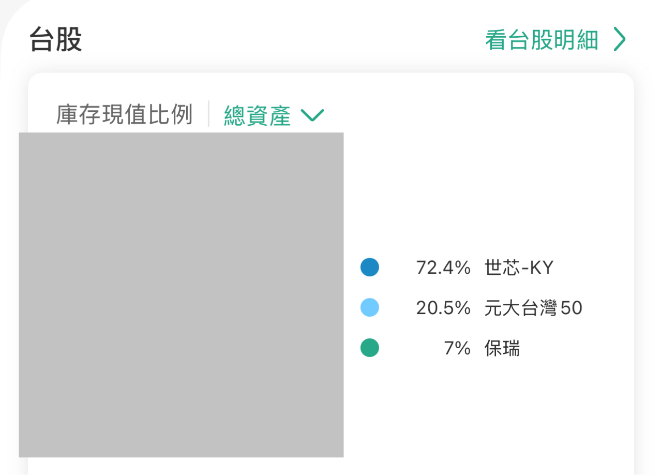Open the 看台股明細 link
This screenshot has width=662, height=475.
541,40
